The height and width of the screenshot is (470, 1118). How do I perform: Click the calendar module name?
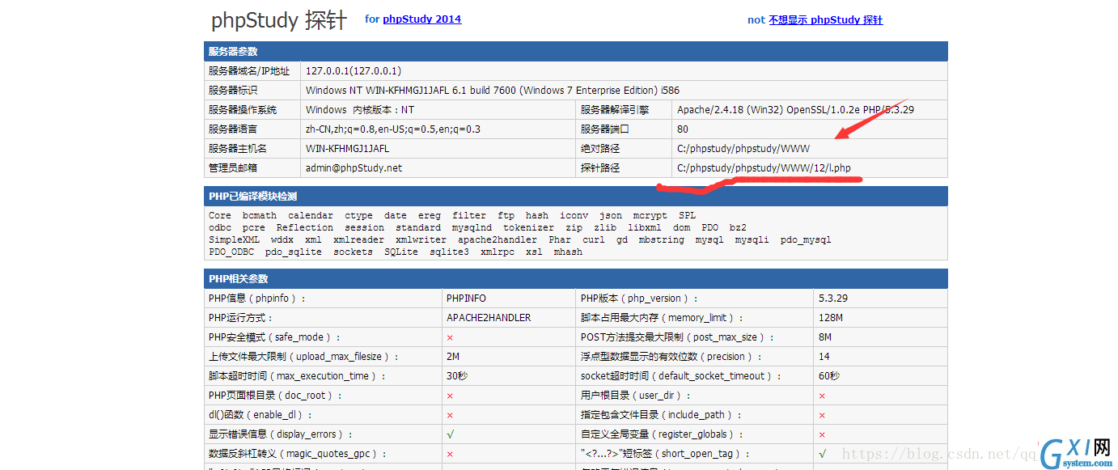(x=311, y=216)
